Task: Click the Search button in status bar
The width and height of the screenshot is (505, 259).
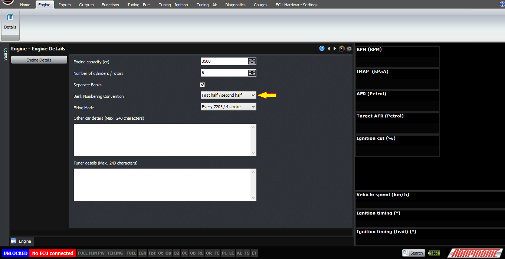Action: tap(413, 253)
